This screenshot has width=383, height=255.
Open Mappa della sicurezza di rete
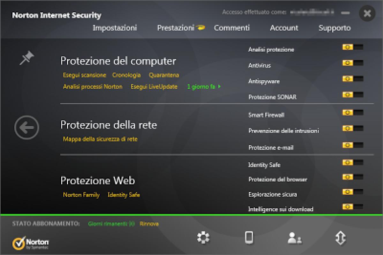(100, 139)
